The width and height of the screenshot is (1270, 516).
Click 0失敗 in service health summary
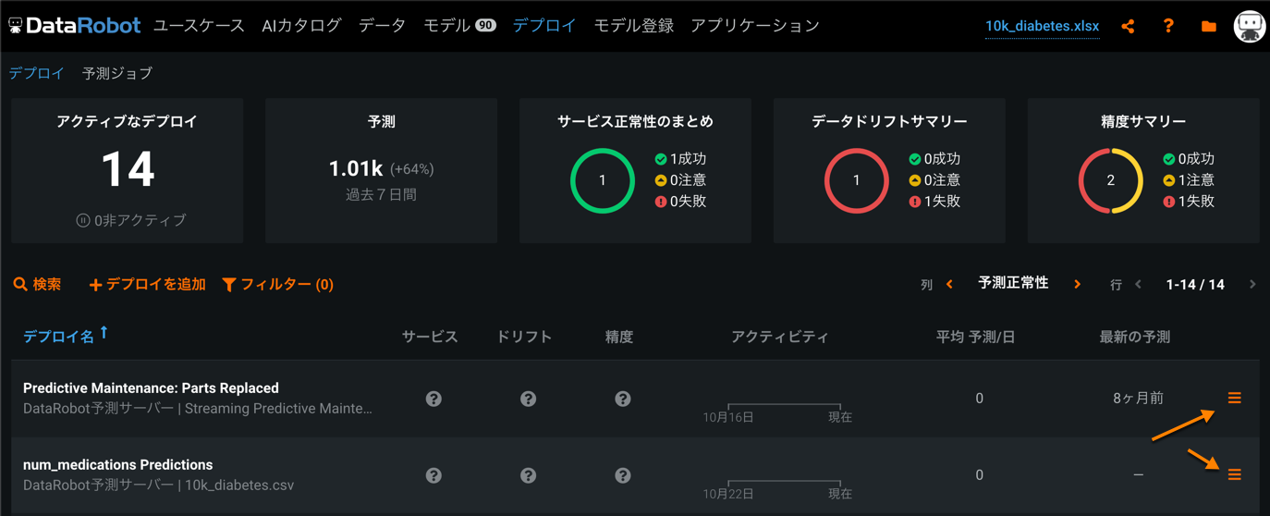[x=680, y=202]
